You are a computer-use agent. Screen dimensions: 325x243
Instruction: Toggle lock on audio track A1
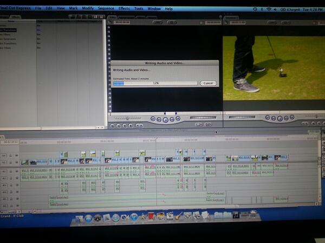[11, 171]
